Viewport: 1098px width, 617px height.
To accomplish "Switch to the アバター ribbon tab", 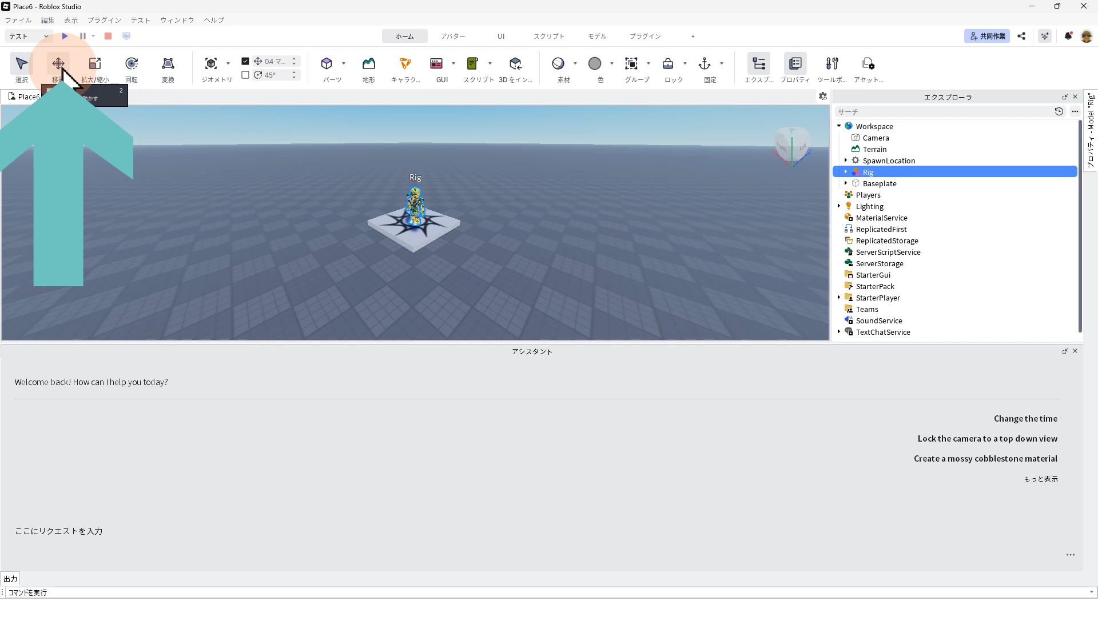I will pyautogui.click(x=453, y=36).
